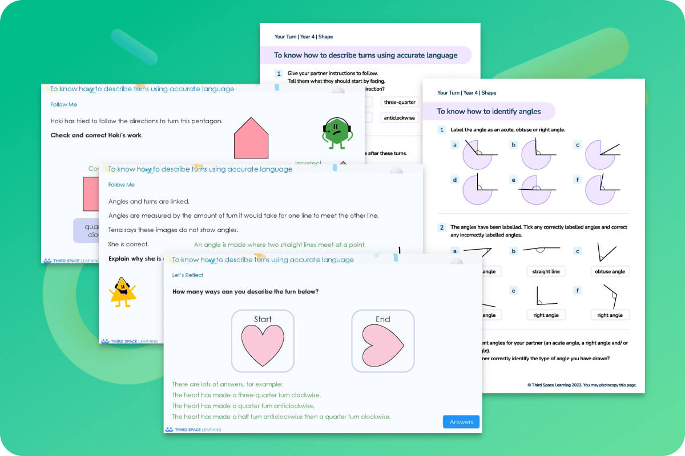Click the right angle label under diagram e

coord(546,314)
